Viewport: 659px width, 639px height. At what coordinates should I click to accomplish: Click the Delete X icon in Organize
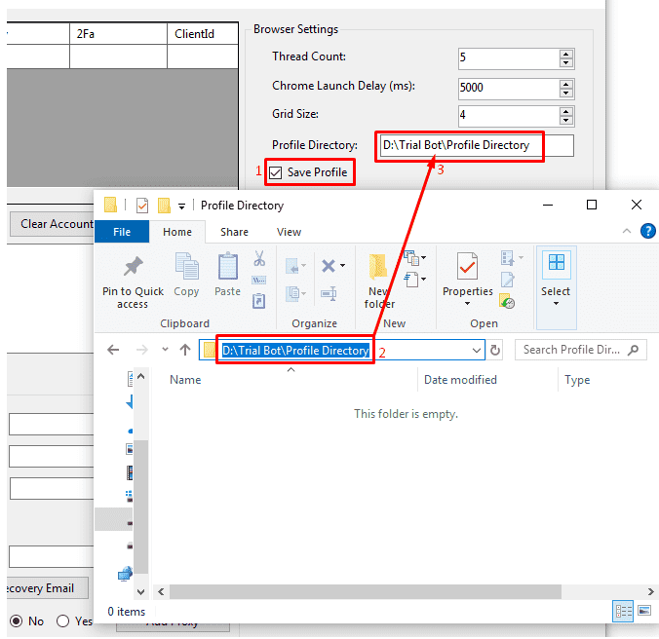[329, 266]
